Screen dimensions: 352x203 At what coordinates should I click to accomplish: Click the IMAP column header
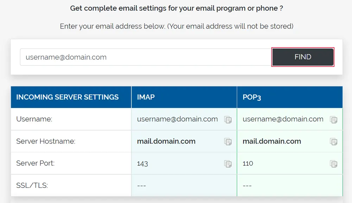pos(146,97)
